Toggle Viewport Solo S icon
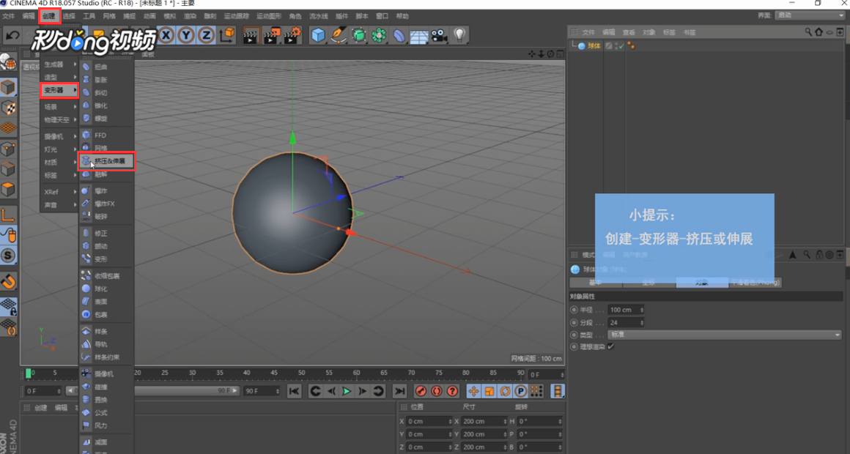 [8, 255]
